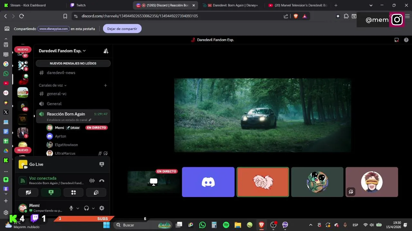Add a channel with Canales de voz plus
This screenshot has height=231, width=412.
[x=105, y=85]
